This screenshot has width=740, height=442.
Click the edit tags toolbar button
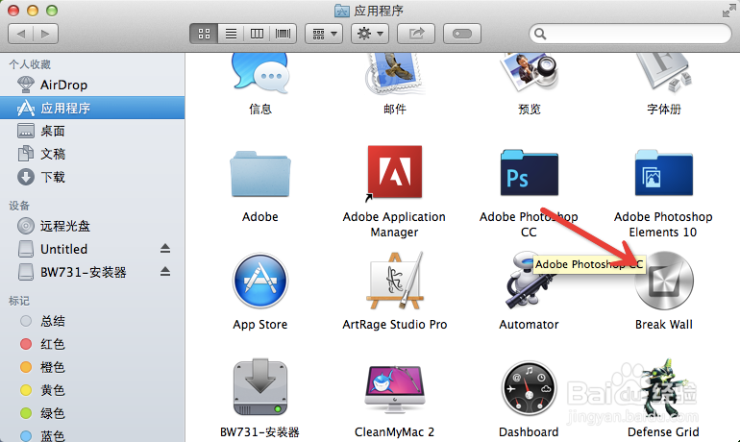(x=462, y=34)
